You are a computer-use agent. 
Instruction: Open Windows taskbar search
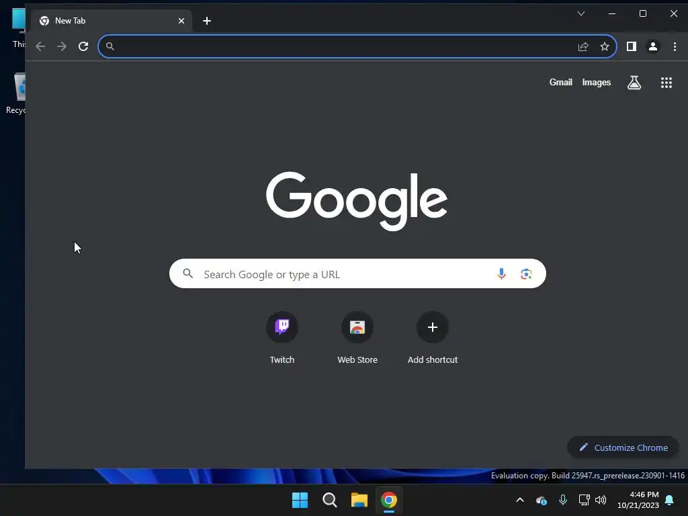pyautogui.click(x=329, y=500)
